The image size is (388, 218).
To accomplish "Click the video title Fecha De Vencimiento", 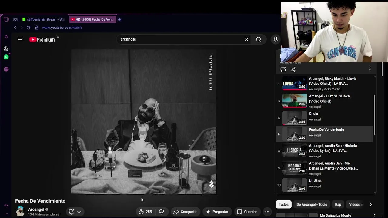I will [x=40, y=201].
